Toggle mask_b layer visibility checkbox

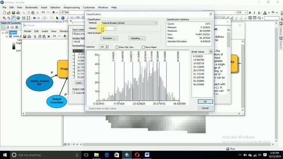11,36
